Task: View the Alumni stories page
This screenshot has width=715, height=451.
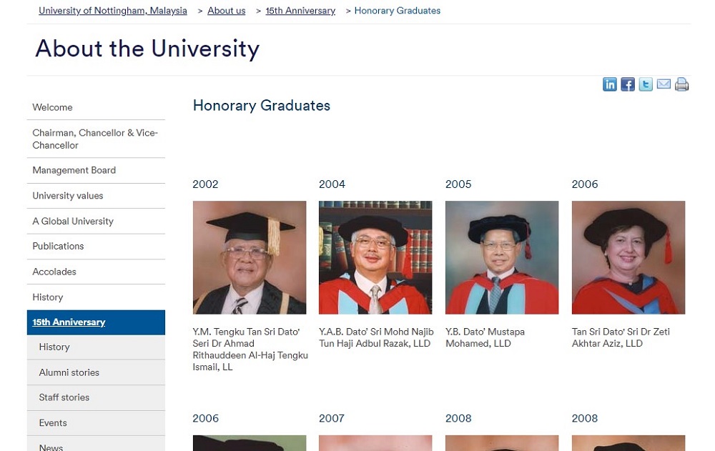Action: (x=69, y=372)
